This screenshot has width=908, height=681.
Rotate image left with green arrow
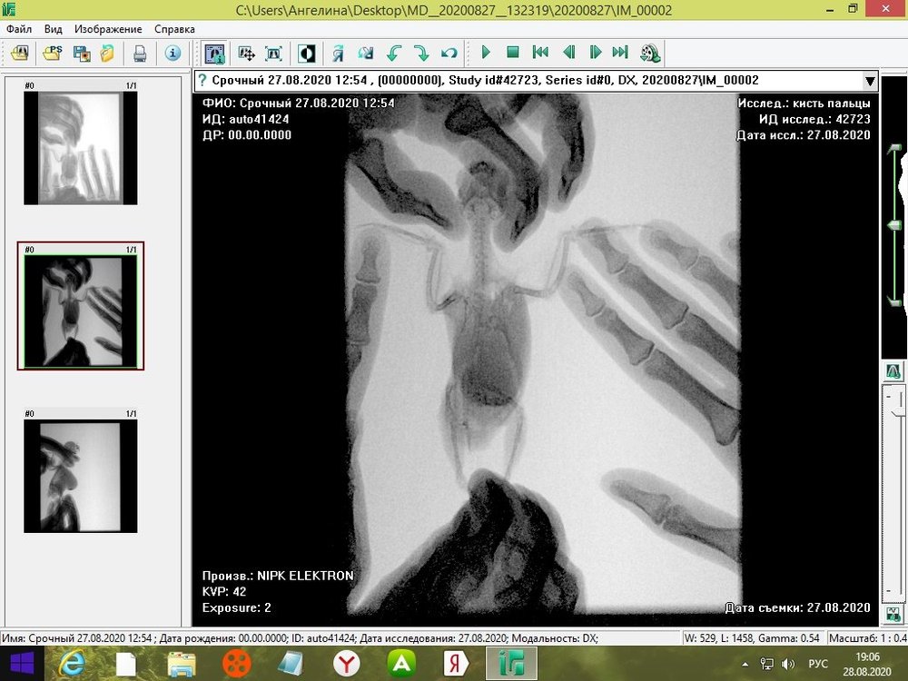click(x=393, y=54)
